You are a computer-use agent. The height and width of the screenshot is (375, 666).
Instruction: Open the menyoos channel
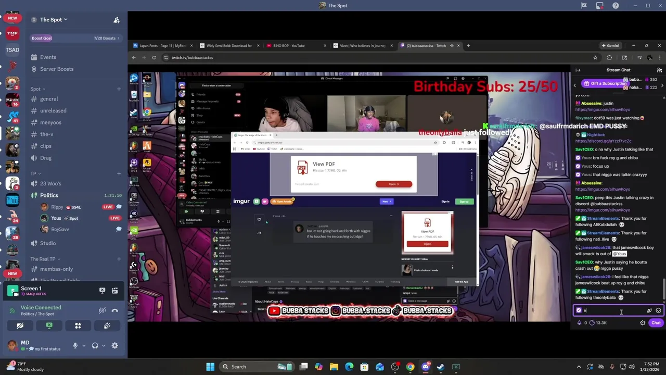75,122
